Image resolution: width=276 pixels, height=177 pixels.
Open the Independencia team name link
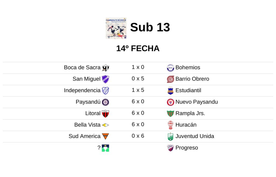point(82,90)
